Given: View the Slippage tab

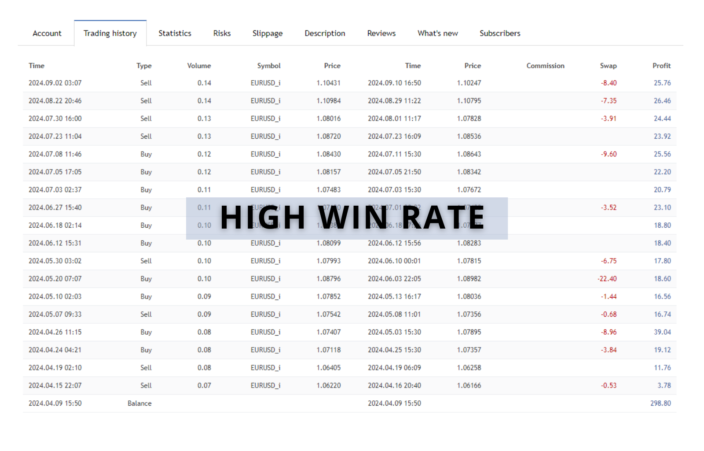Looking at the screenshot, I should (x=268, y=33).
